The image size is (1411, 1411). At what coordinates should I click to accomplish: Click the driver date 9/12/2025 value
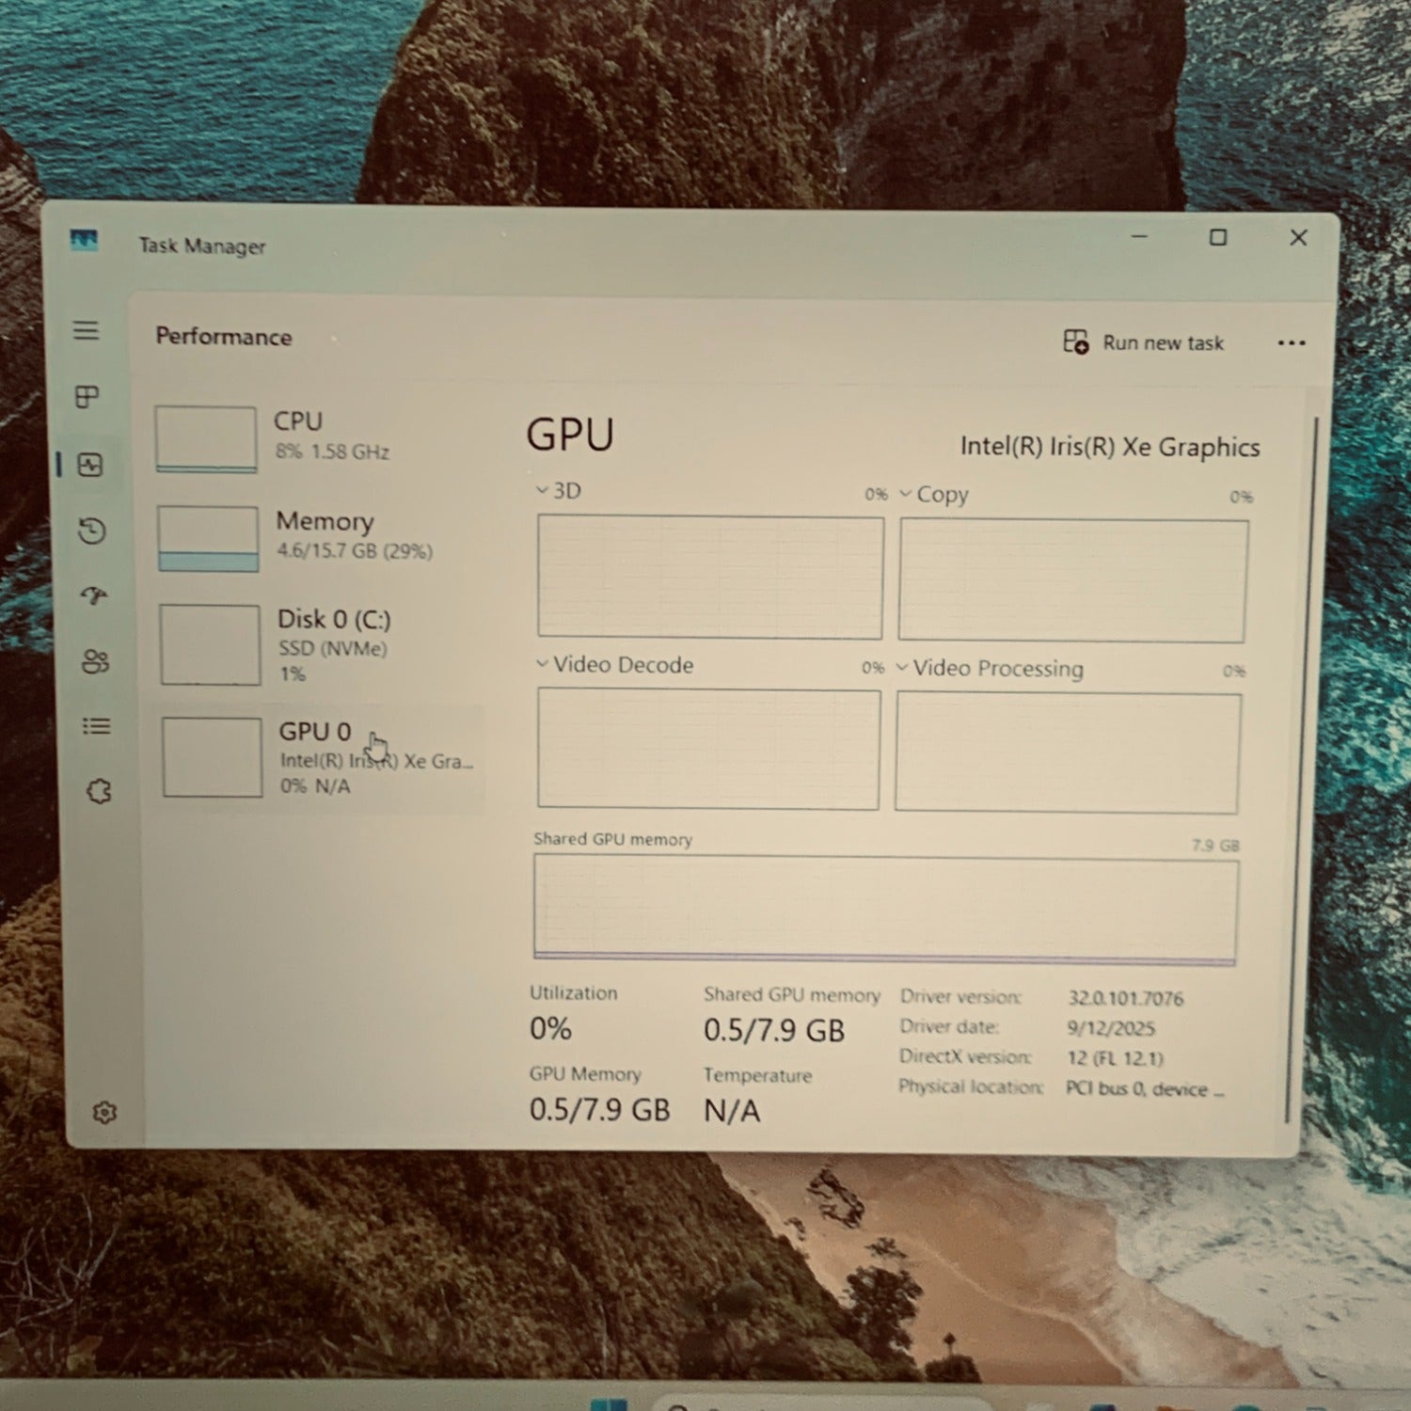click(1111, 1028)
